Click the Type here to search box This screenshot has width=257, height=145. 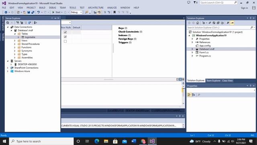point(41,141)
